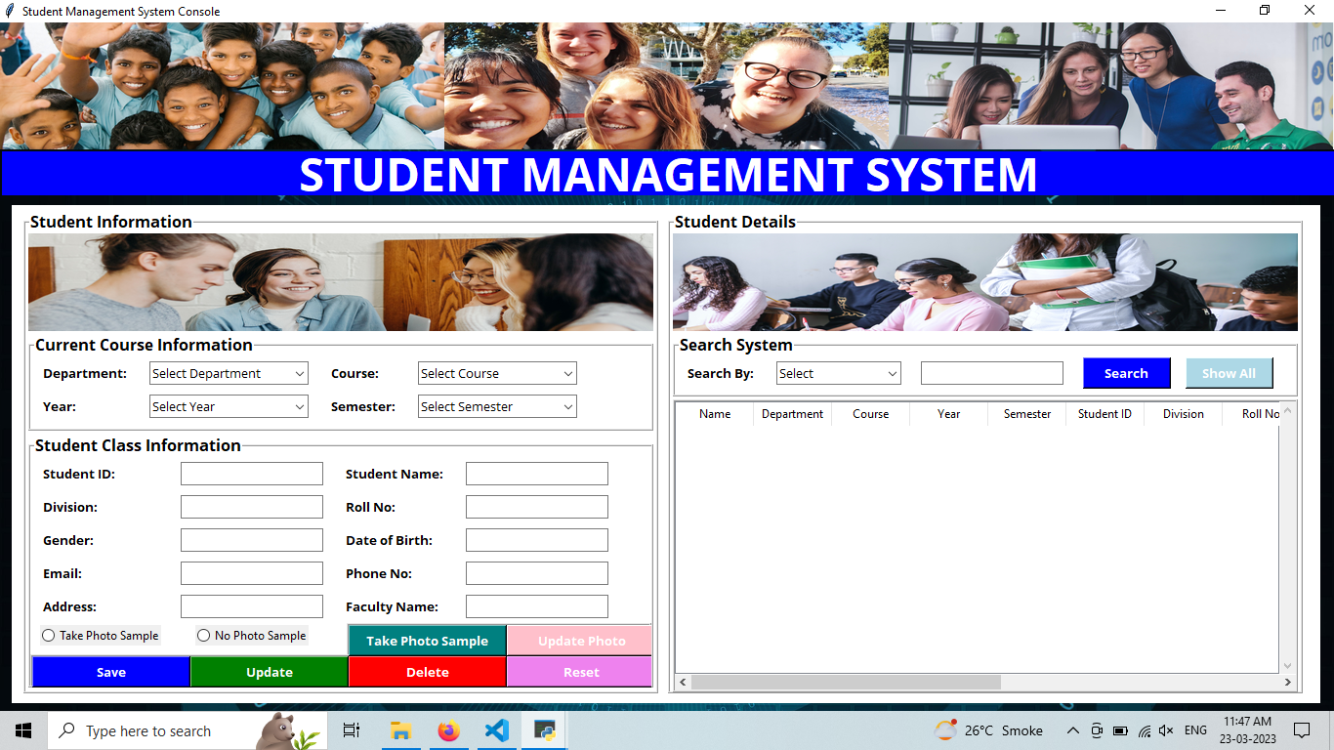Image resolution: width=1334 pixels, height=750 pixels.
Task: Open the Select Course dropdown
Action: pos(497,374)
